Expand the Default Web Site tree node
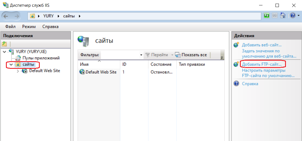Screen dimensions: 302x141 coord(18,71)
